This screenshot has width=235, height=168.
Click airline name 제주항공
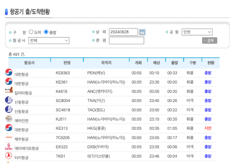click(x=22, y=139)
